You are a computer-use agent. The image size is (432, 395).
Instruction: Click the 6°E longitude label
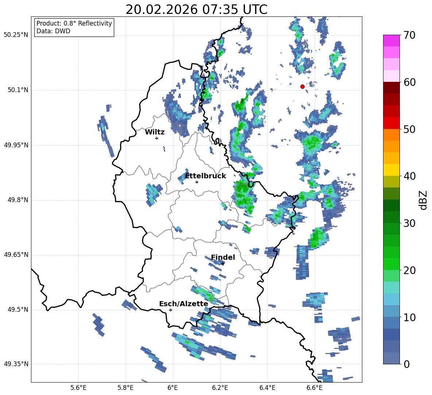pyautogui.click(x=173, y=388)
